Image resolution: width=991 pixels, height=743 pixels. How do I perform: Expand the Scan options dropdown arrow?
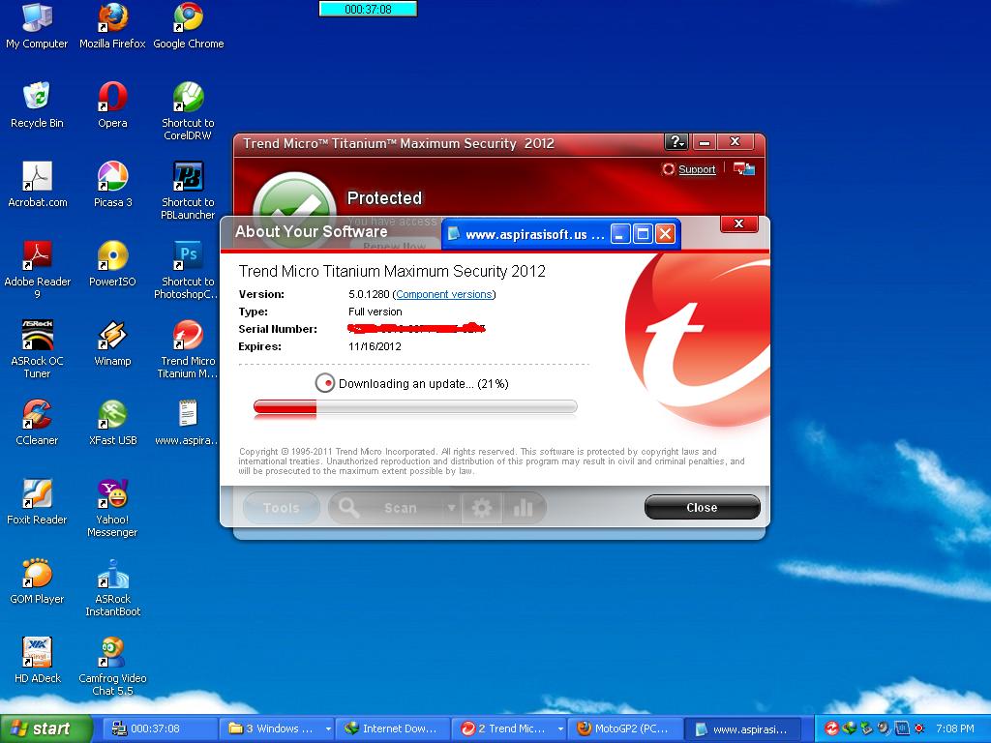click(x=451, y=508)
